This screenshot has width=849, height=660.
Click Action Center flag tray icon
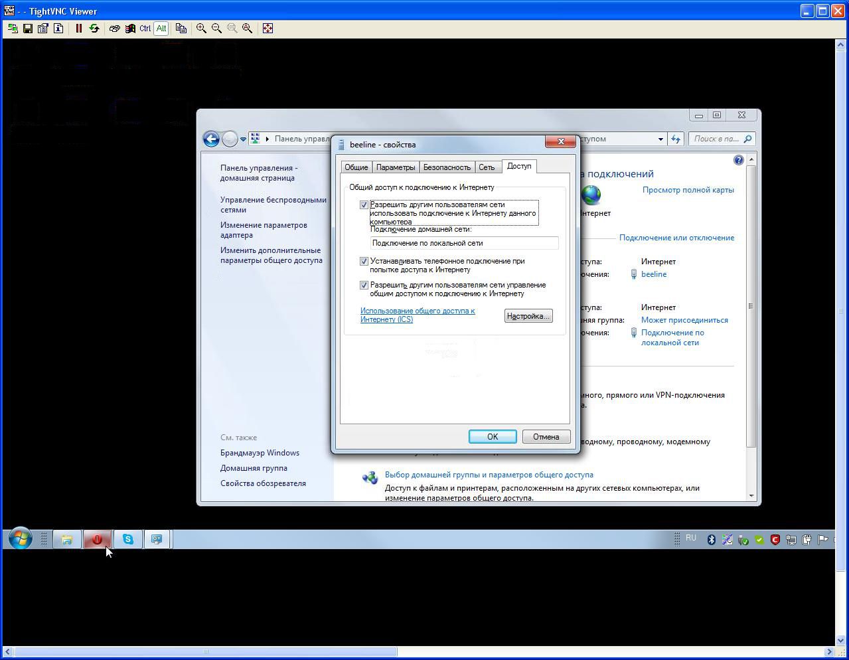(822, 539)
